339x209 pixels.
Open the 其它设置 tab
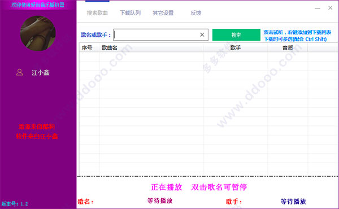click(x=163, y=13)
